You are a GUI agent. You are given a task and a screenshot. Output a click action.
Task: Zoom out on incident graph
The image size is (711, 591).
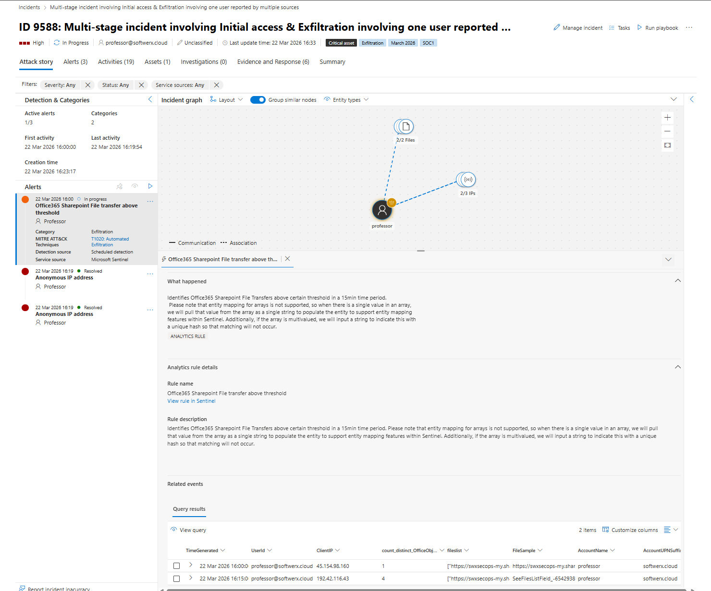pos(667,131)
